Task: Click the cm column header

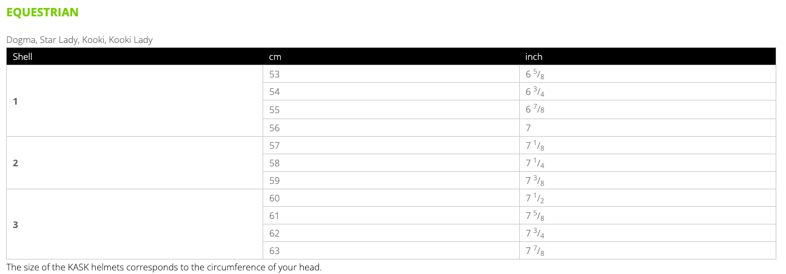Action: [x=275, y=57]
